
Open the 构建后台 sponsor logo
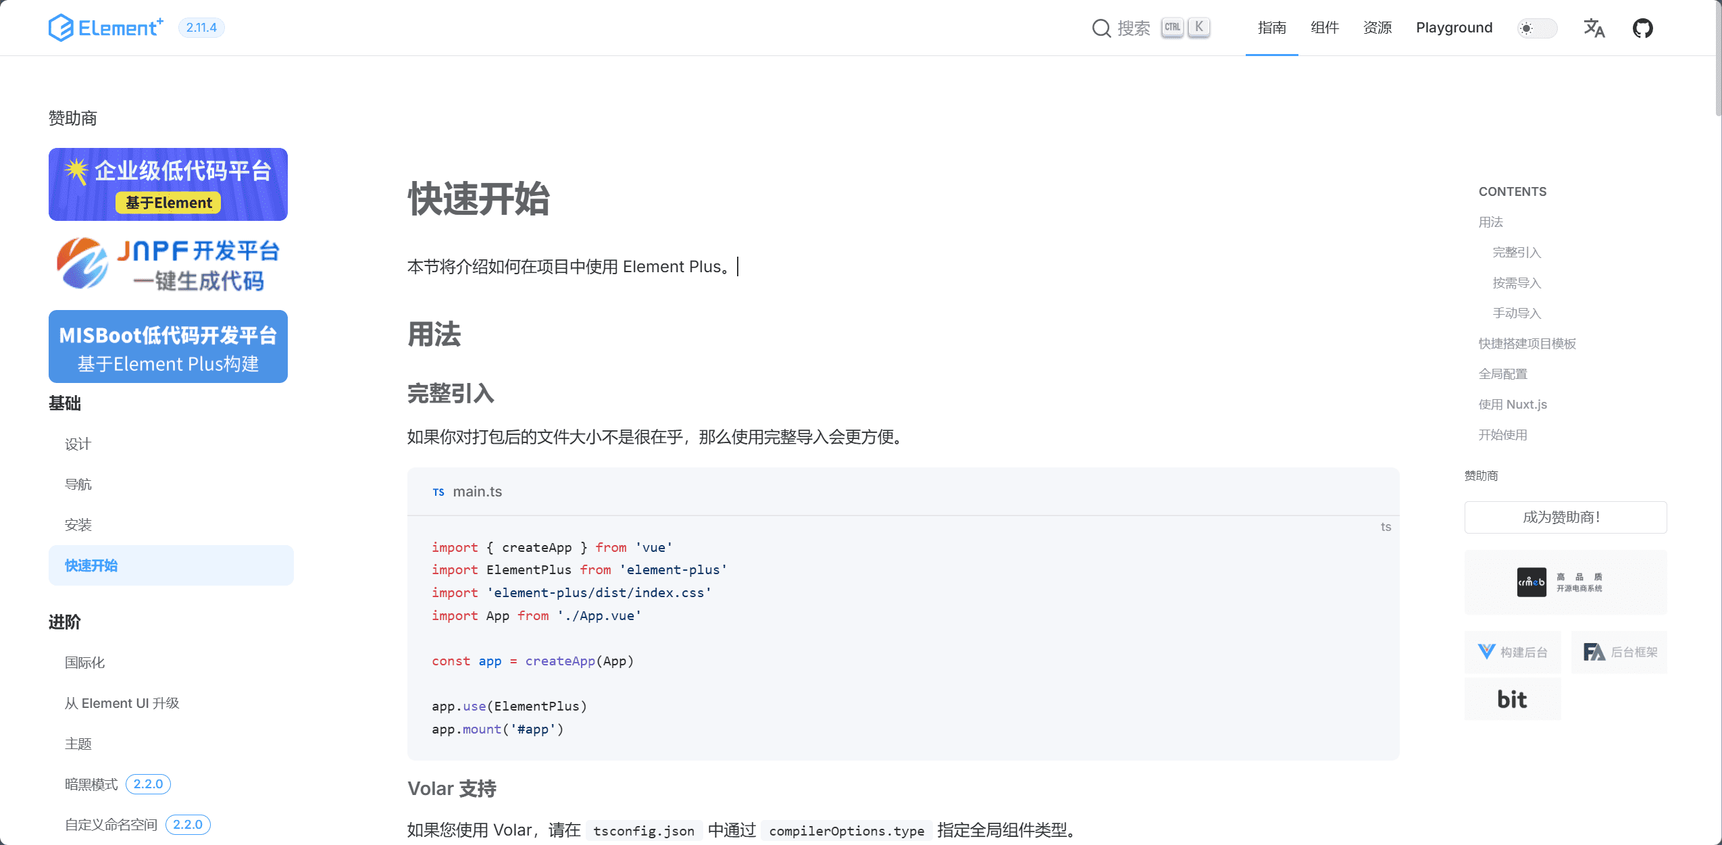1513,652
